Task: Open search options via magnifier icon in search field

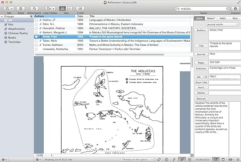Action: pyautogui.click(x=178, y=9)
